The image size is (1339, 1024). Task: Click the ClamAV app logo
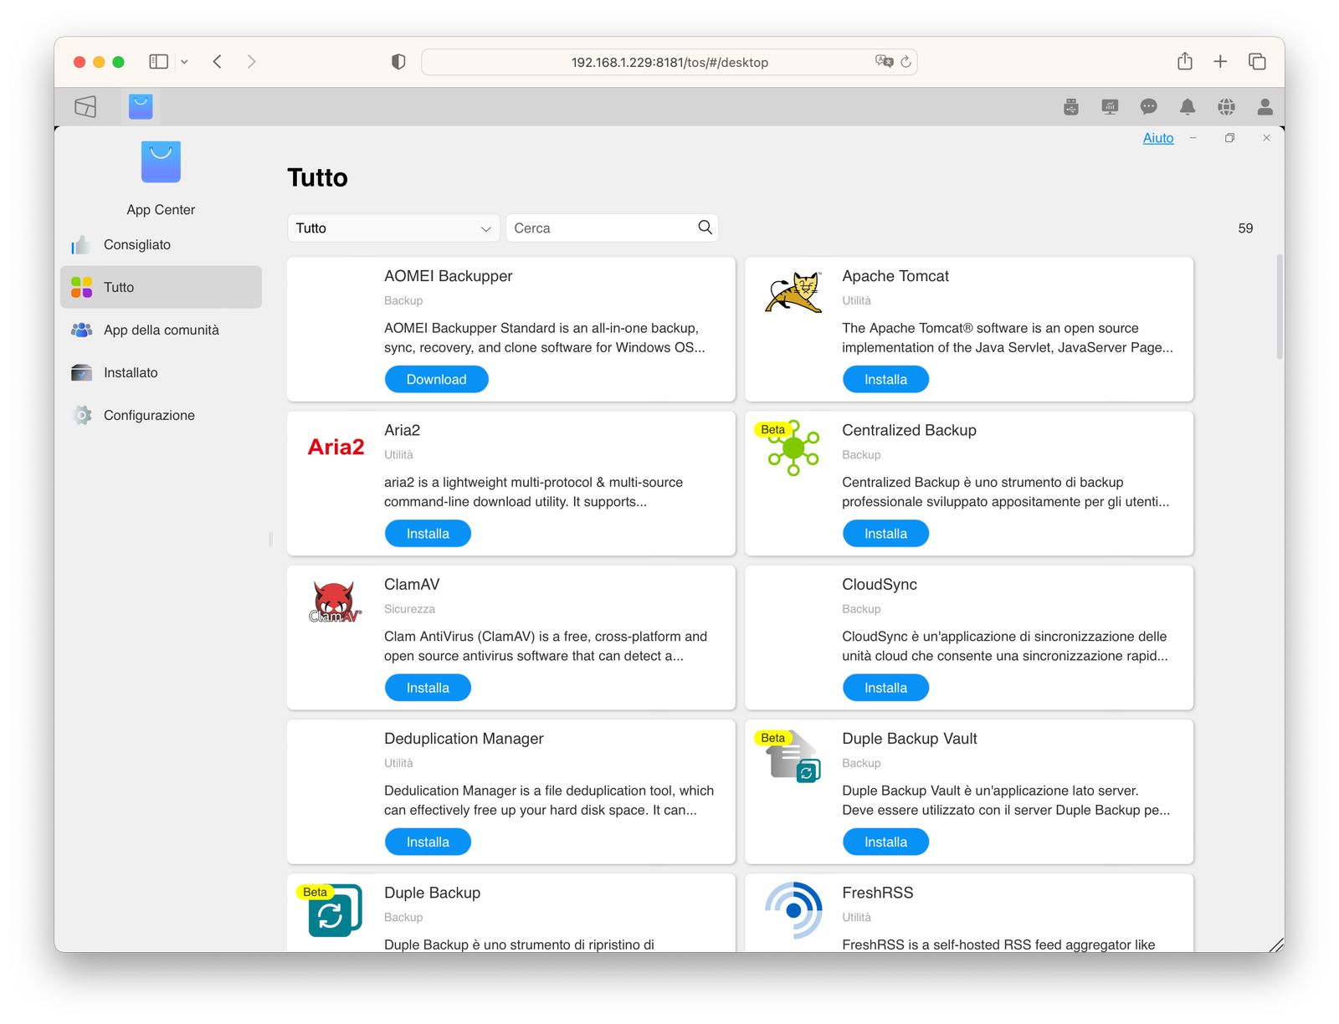pos(336,602)
